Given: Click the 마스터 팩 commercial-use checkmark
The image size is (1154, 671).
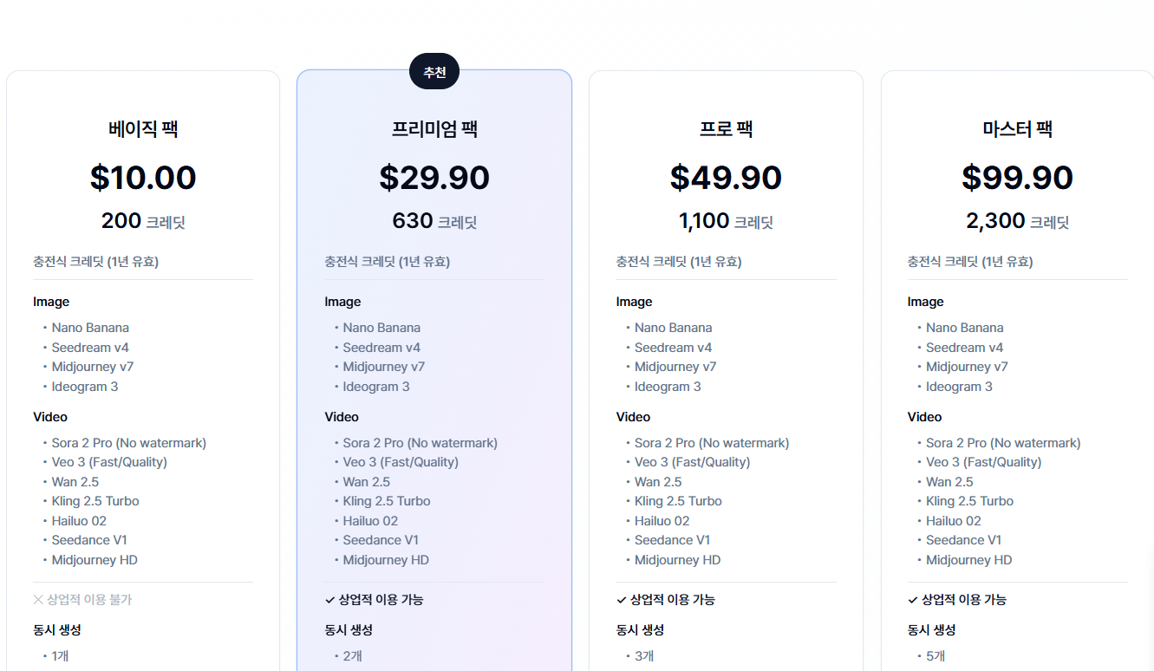Looking at the screenshot, I should tap(912, 599).
